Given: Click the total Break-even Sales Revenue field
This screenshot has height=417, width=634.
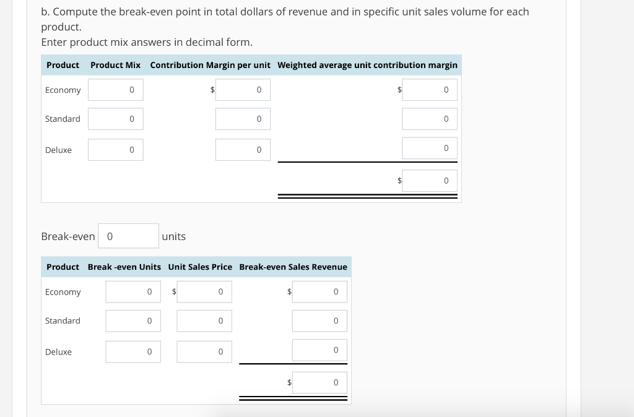Looking at the screenshot, I should (319, 382).
